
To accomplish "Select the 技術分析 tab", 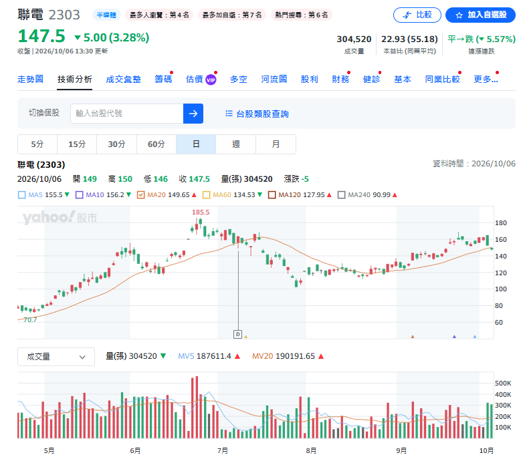I will point(74,80).
